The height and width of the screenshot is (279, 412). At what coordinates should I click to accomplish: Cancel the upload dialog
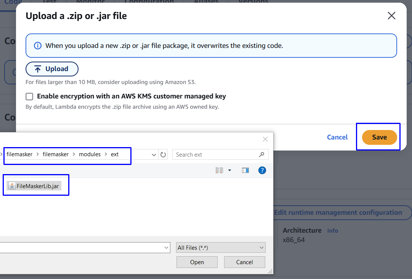click(x=337, y=137)
